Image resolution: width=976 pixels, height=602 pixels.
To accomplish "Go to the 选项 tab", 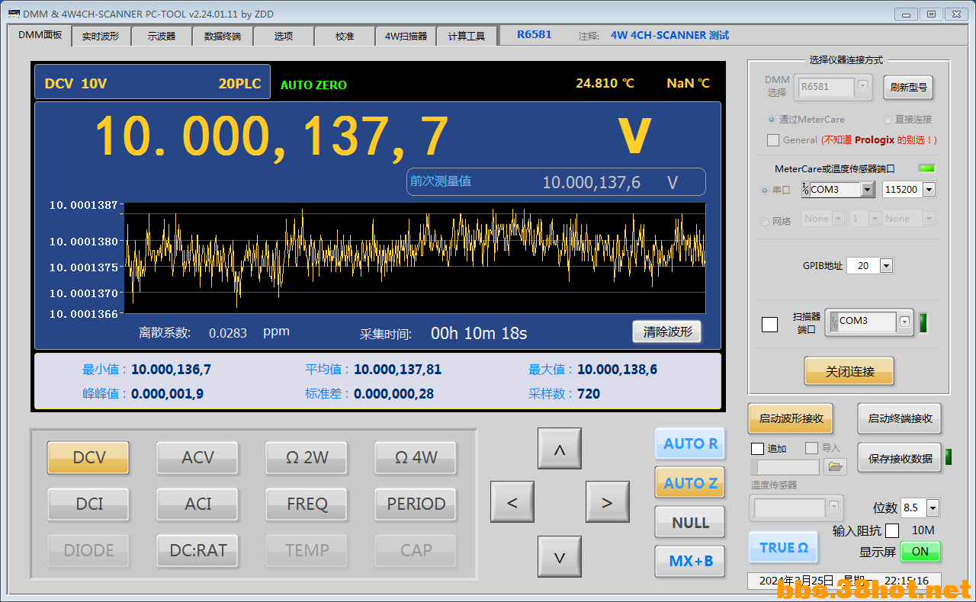I will [x=284, y=36].
